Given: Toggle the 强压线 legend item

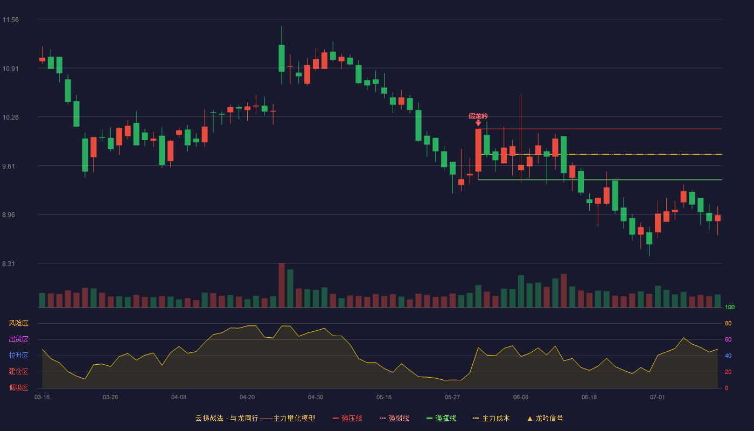Looking at the screenshot, I should pos(347,418).
